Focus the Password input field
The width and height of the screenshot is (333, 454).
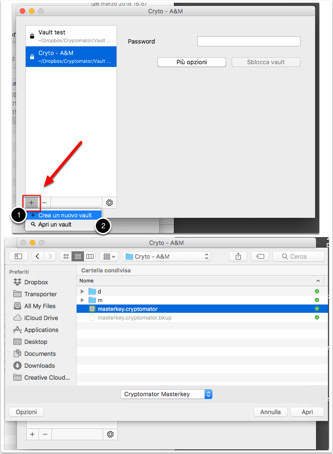[x=249, y=41]
